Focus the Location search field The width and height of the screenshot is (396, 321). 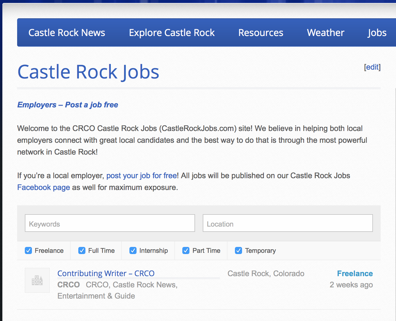coord(288,223)
